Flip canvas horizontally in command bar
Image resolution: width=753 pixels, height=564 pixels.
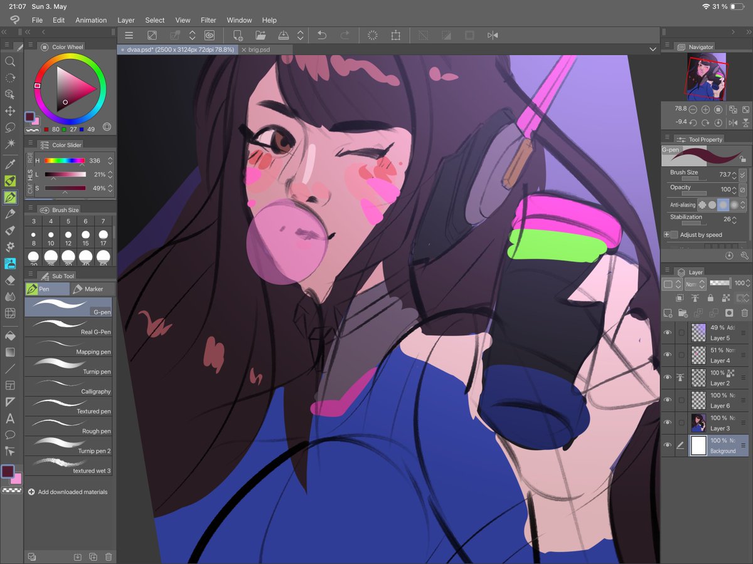point(493,36)
